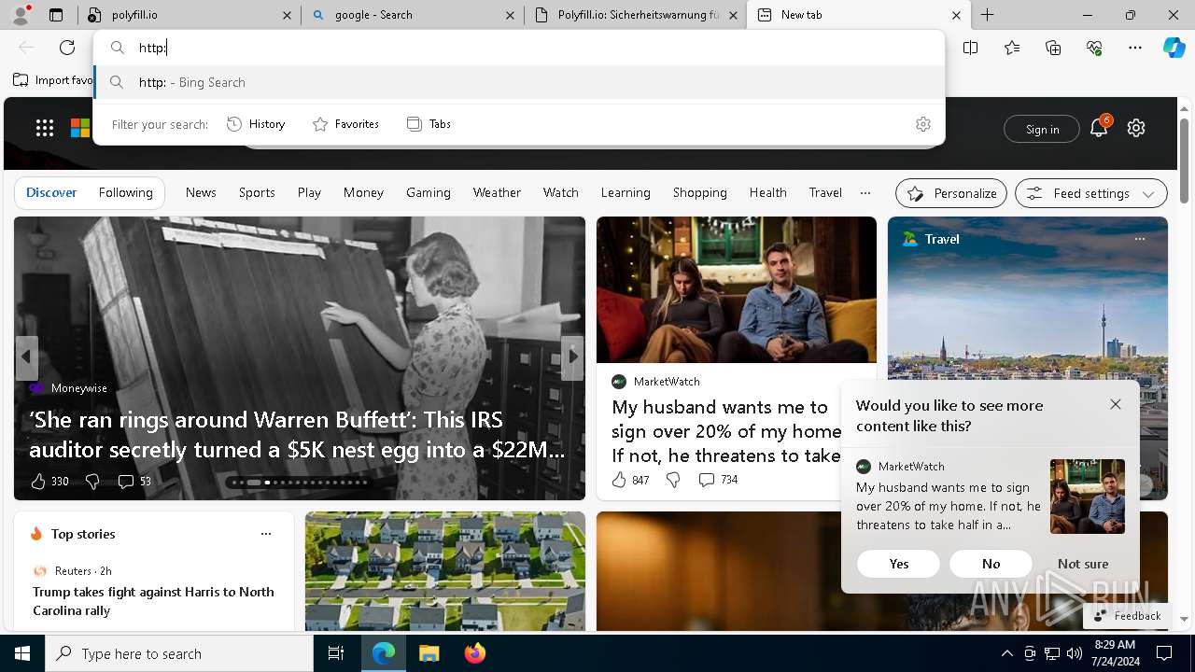
Task: Close the content preference popup
Action: point(1116,404)
